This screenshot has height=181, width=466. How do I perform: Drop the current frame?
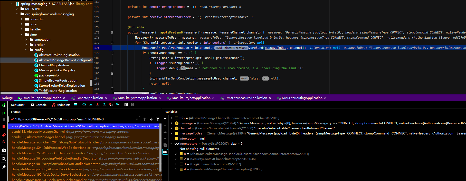(x=111, y=105)
